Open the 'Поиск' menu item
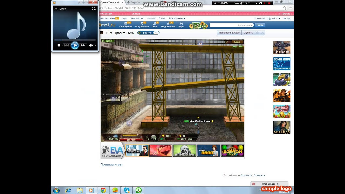 point(162,18)
